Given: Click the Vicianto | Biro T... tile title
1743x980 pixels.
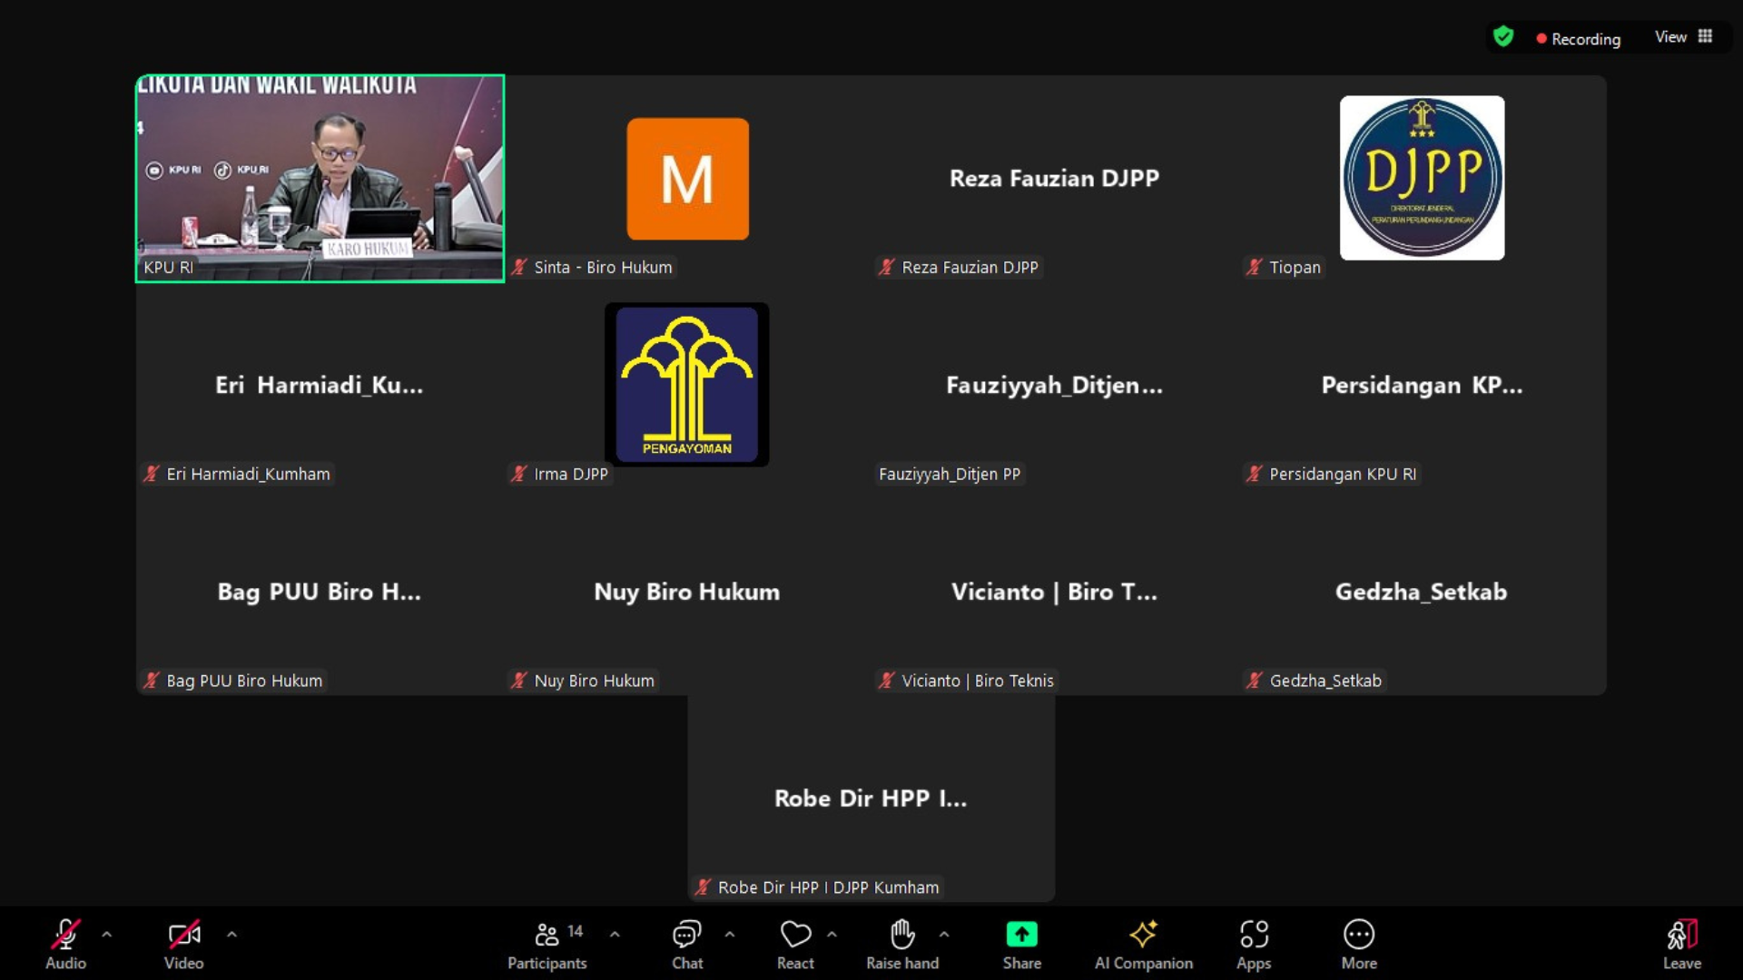Looking at the screenshot, I should (x=1054, y=592).
